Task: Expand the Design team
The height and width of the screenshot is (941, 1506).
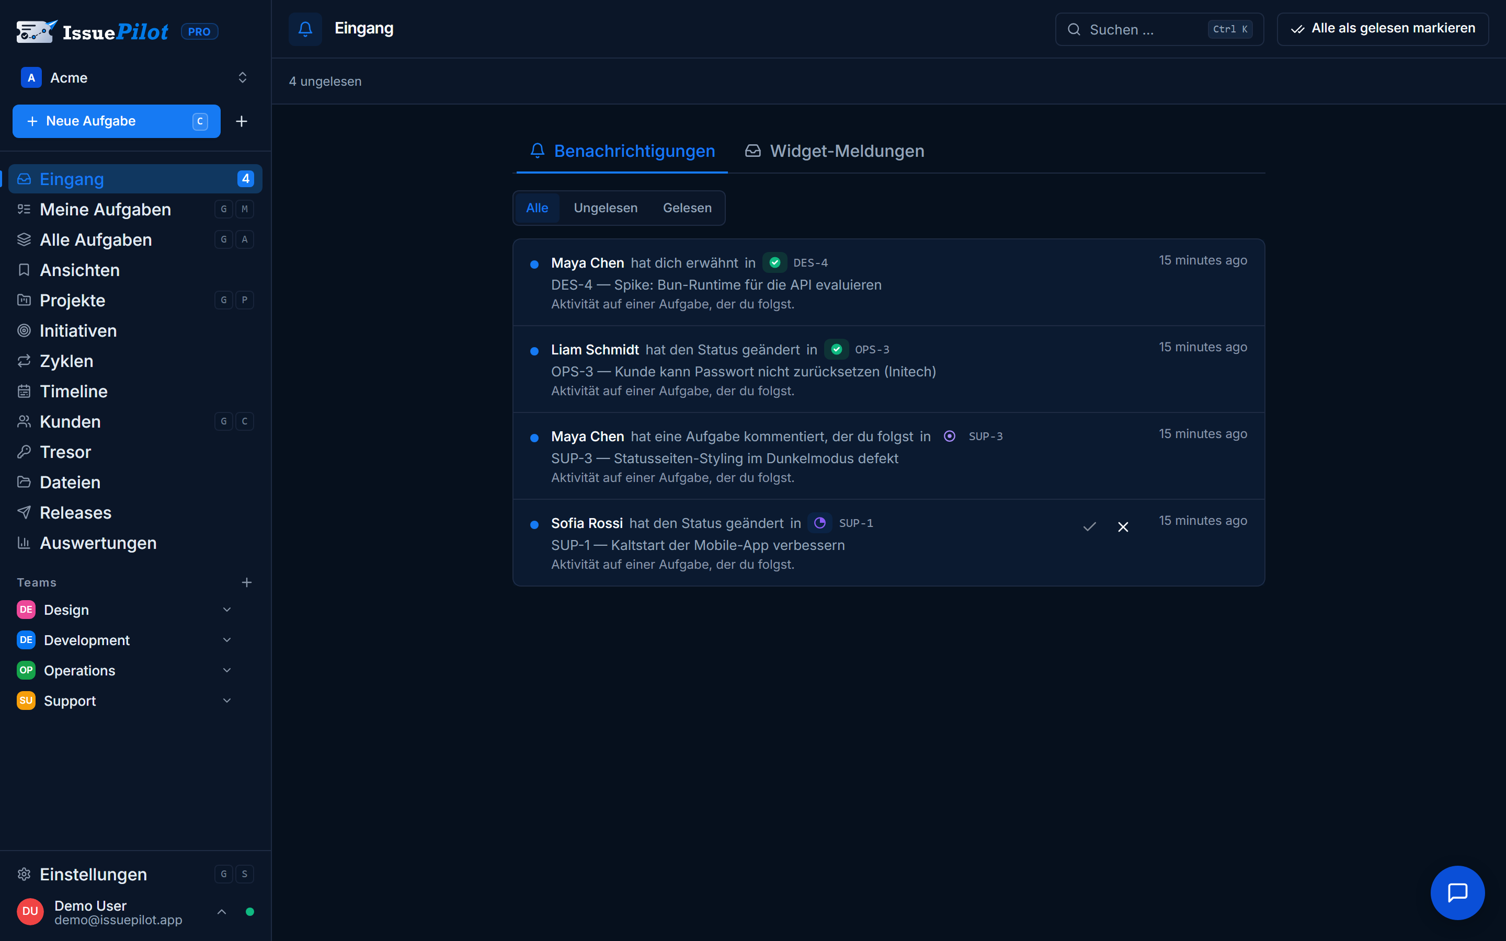Action: [227, 610]
